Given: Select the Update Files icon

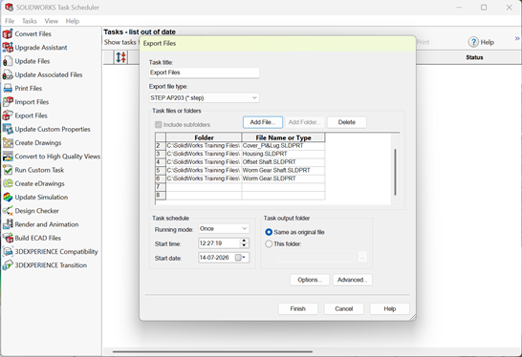Looking at the screenshot, I should [x=8, y=61].
